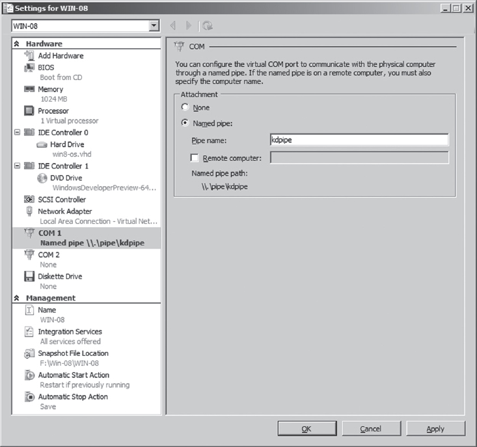The height and width of the screenshot is (447, 477).
Task: Minimize the Settings for WIN-08 window
Action: point(445,8)
